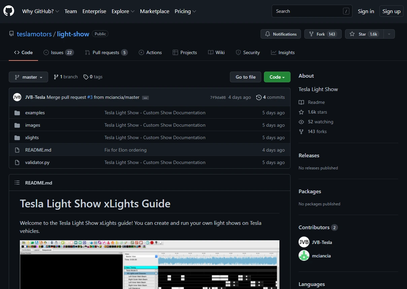Click the examples folder name
This screenshot has width=407, height=289.
(35, 113)
